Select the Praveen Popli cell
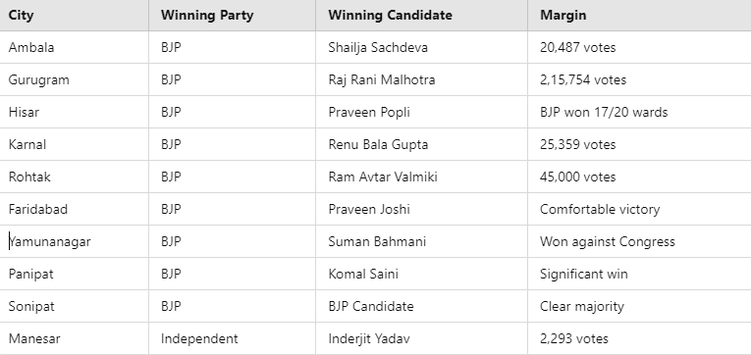 click(x=421, y=112)
